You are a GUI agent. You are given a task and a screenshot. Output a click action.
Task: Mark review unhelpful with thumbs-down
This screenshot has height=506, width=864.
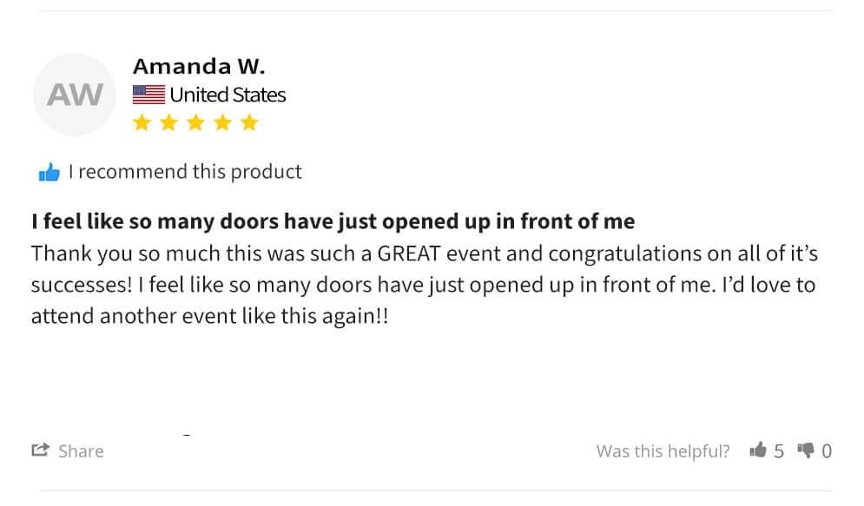(x=806, y=450)
